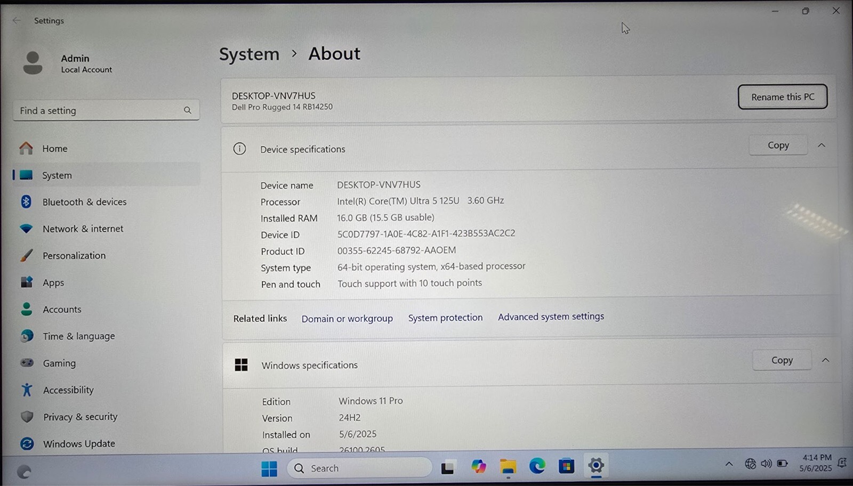The width and height of the screenshot is (853, 486).
Task: Click the Time & language globe-clock icon
Action: pyautogui.click(x=27, y=336)
